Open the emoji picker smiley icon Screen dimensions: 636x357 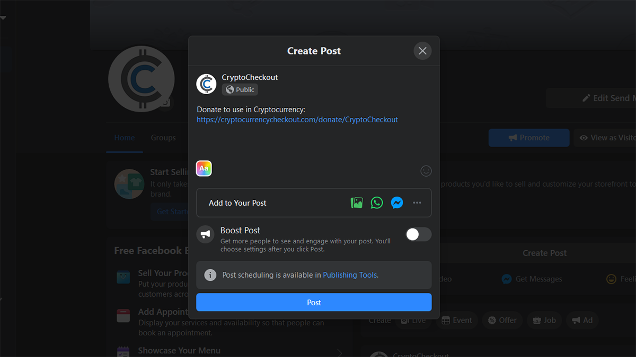pos(426,171)
